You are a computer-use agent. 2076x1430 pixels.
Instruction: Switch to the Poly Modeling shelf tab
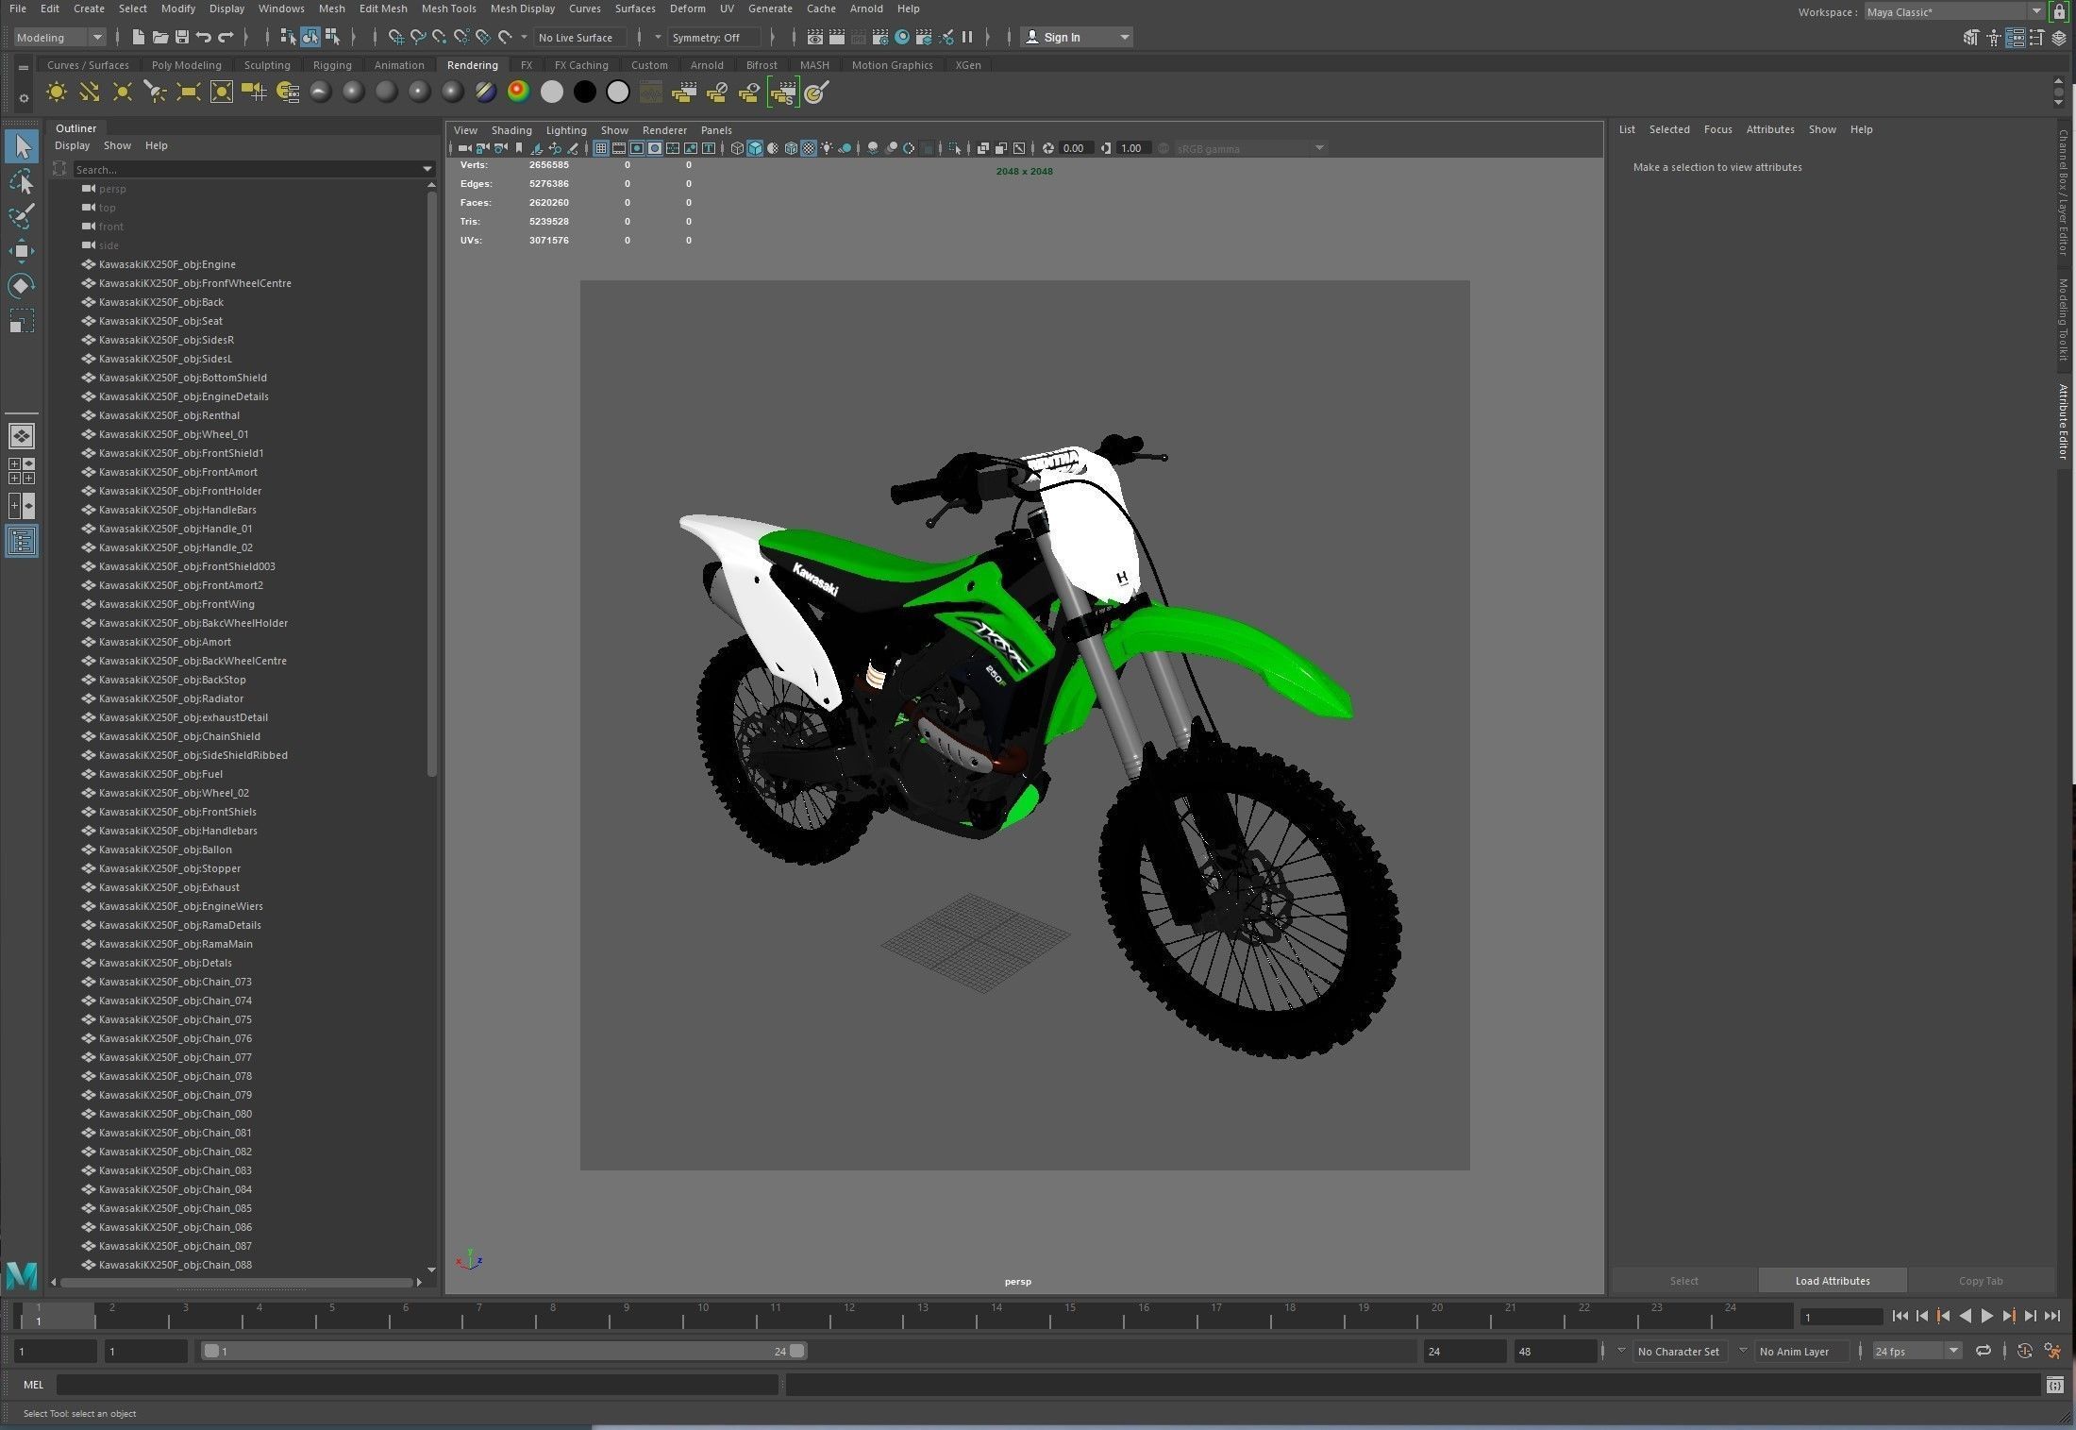point(186,65)
